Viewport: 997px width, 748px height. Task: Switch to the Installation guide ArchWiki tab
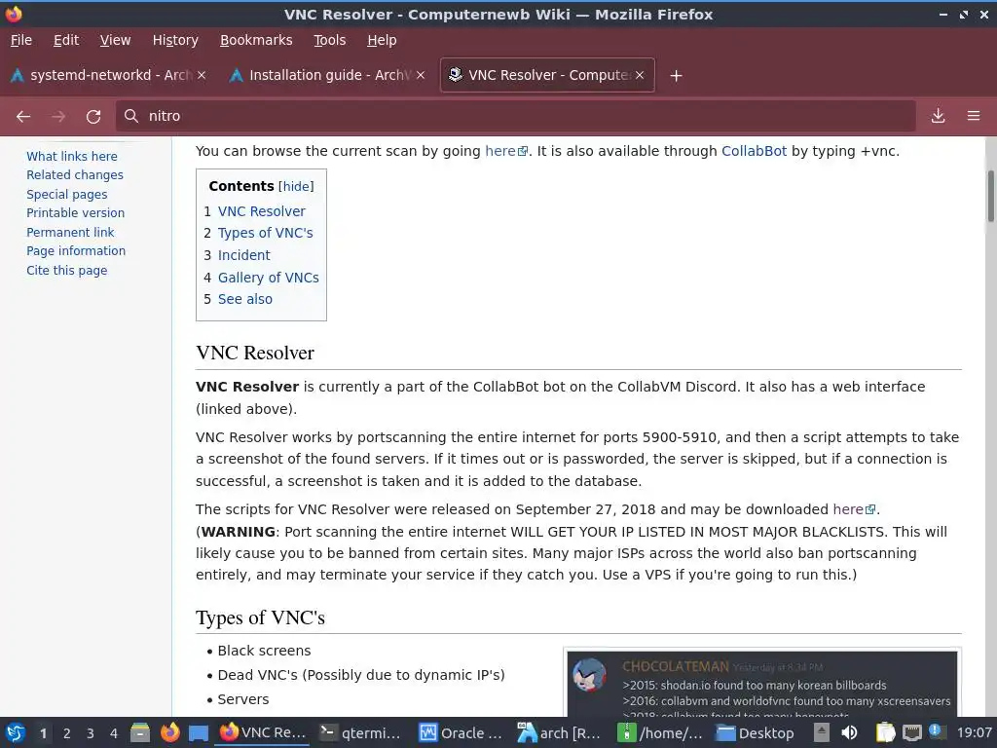(x=327, y=75)
